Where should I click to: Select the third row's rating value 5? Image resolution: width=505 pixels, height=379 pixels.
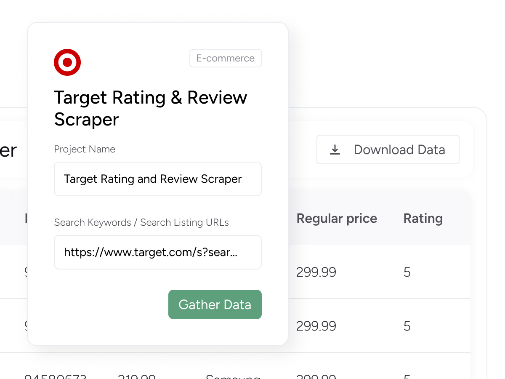point(407,376)
